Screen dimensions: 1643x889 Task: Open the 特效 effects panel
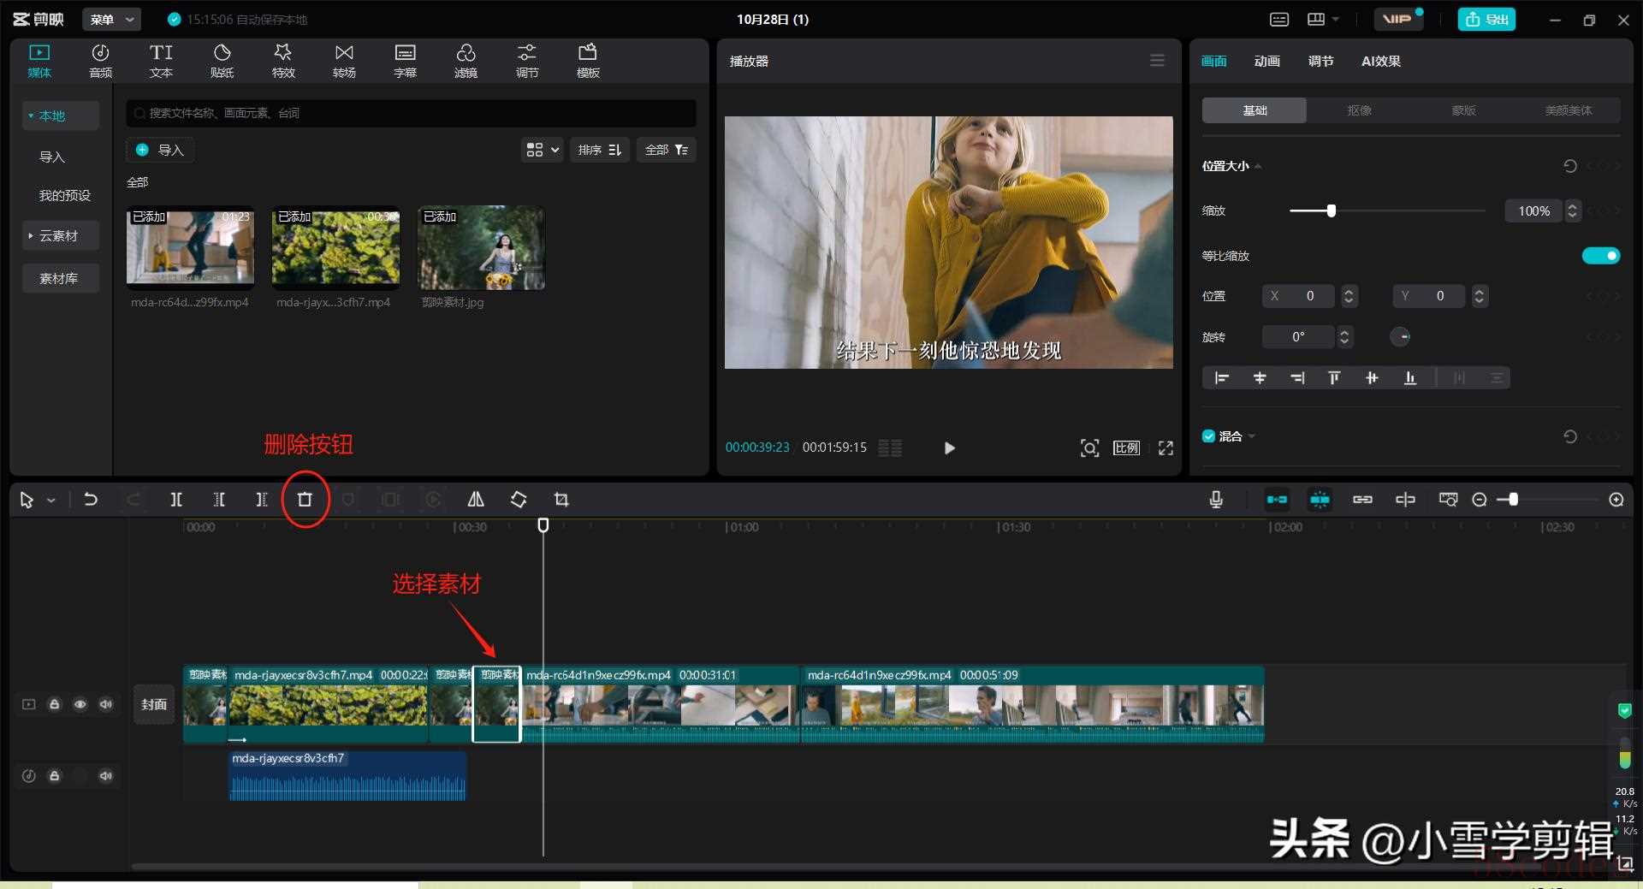pyautogui.click(x=283, y=61)
